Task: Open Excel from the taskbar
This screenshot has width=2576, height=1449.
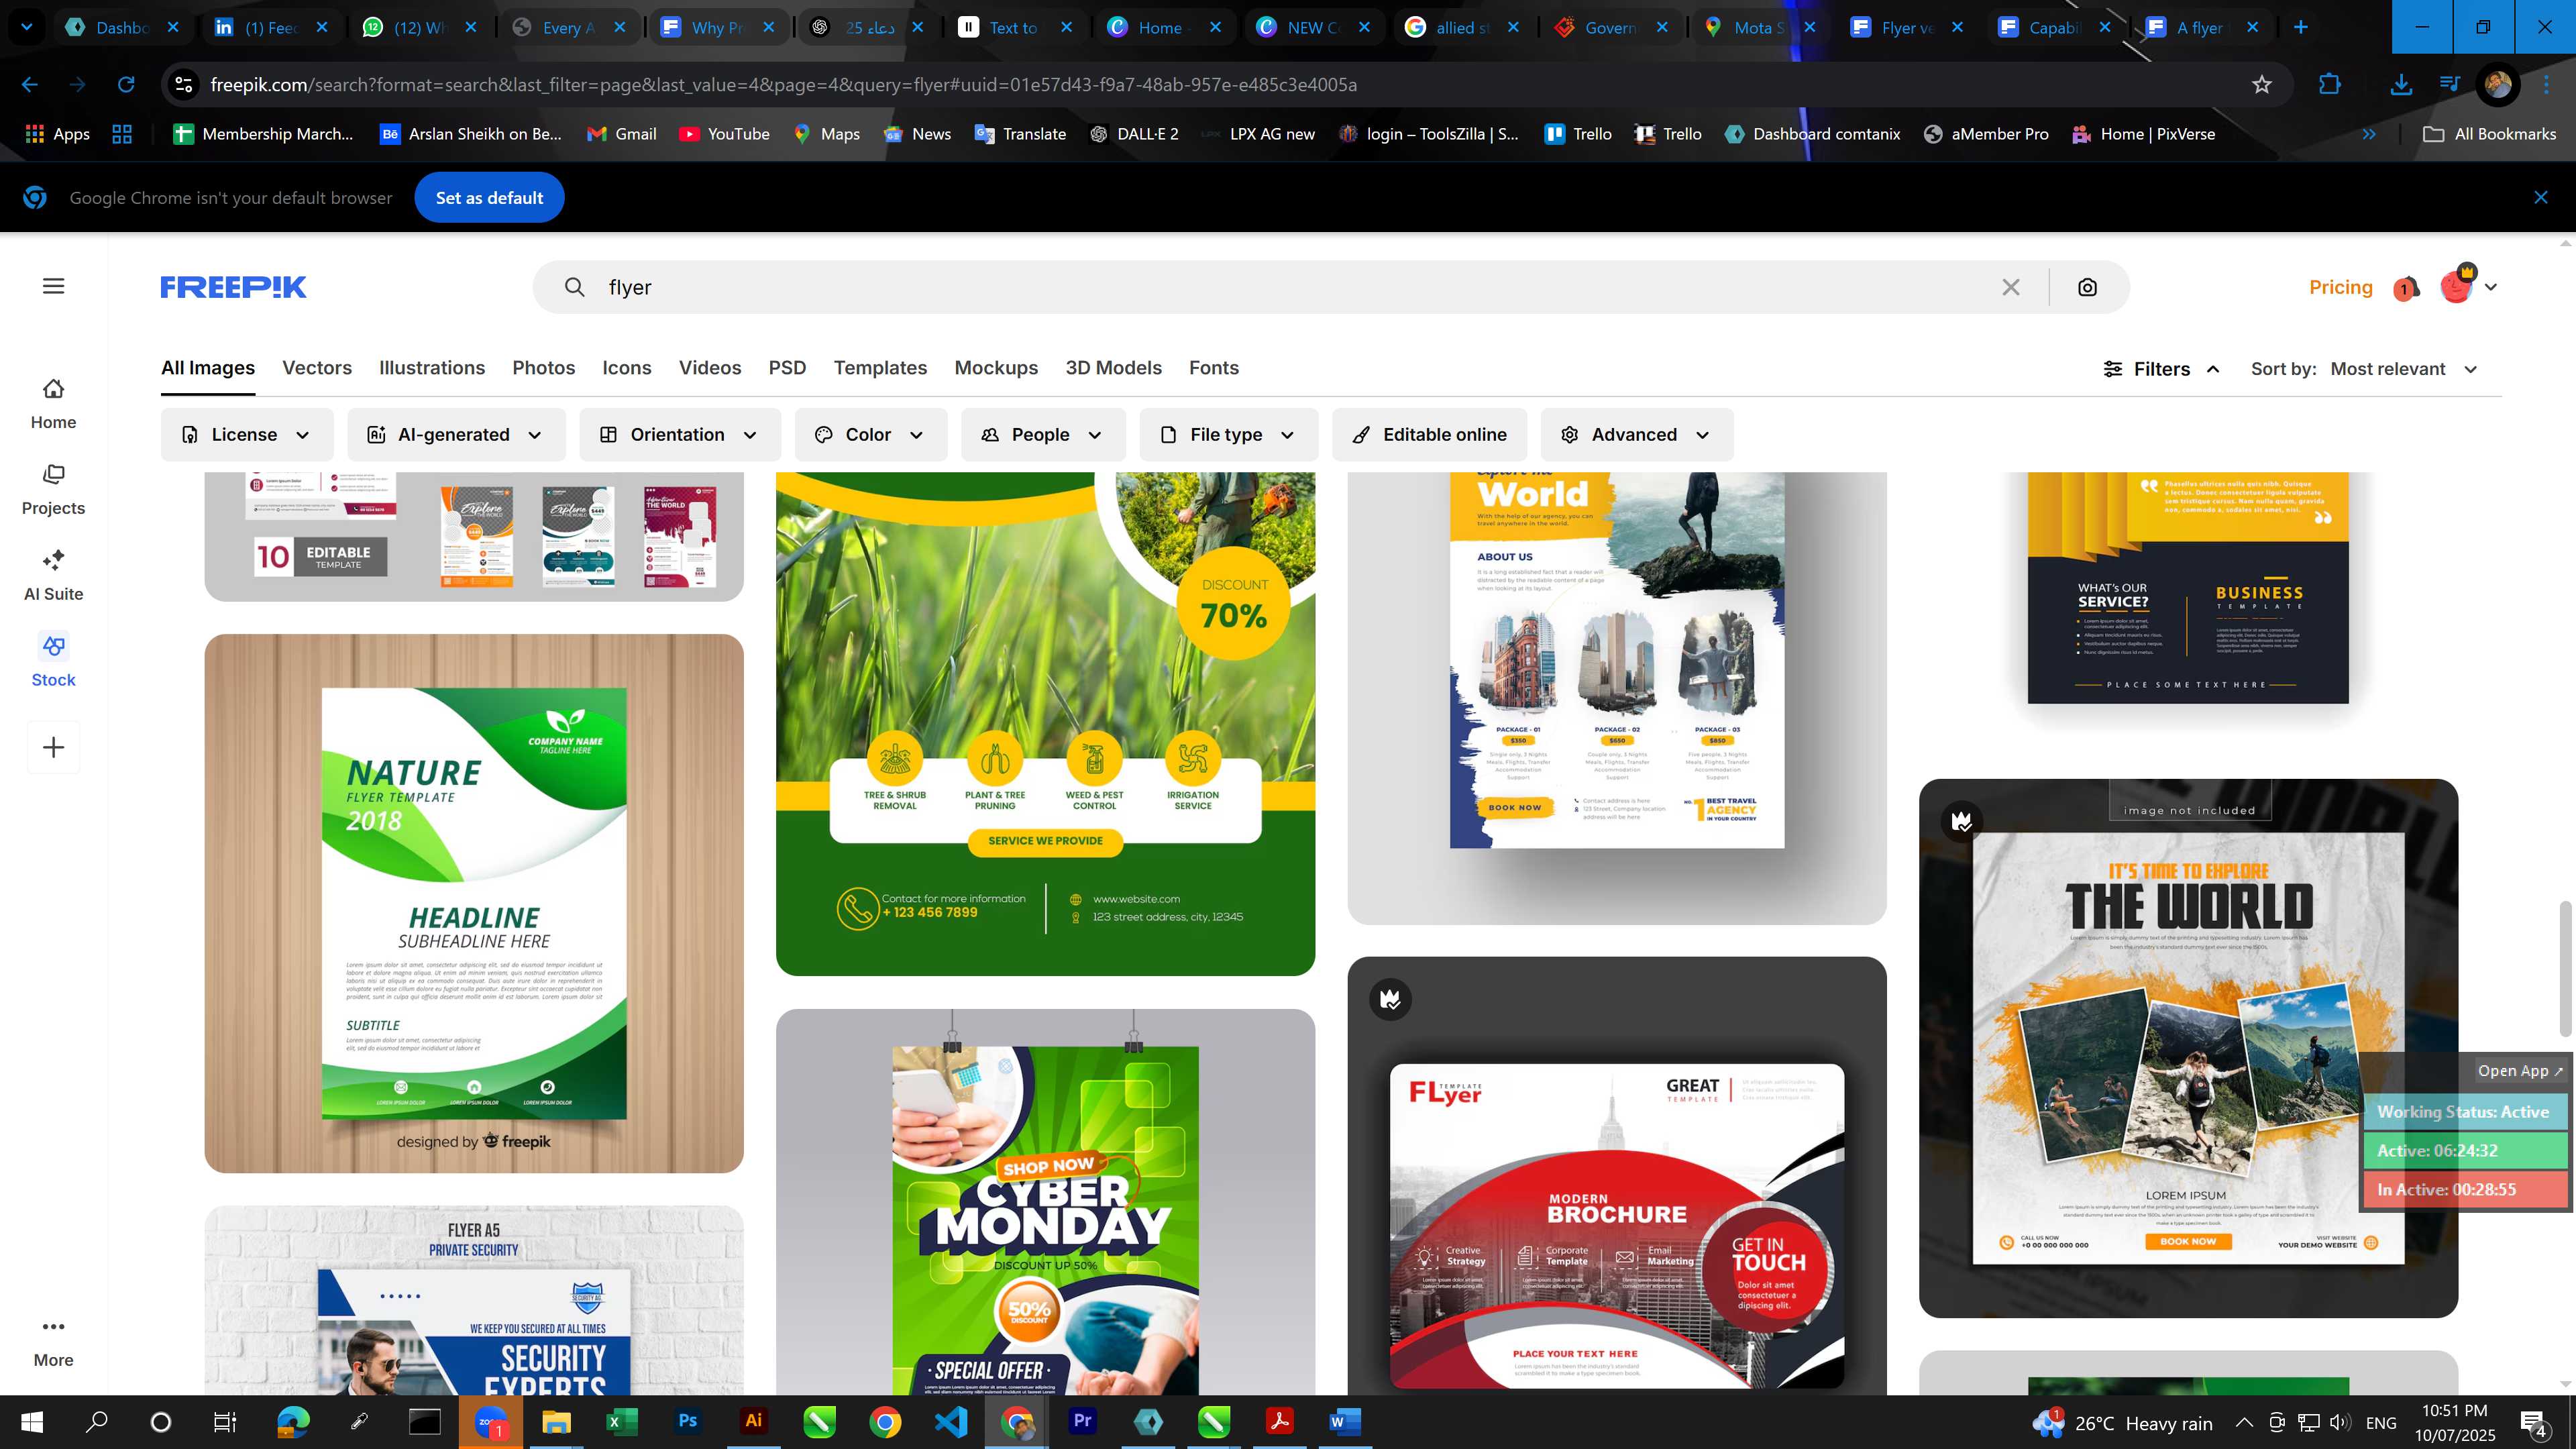Action: coord(621,1421)
